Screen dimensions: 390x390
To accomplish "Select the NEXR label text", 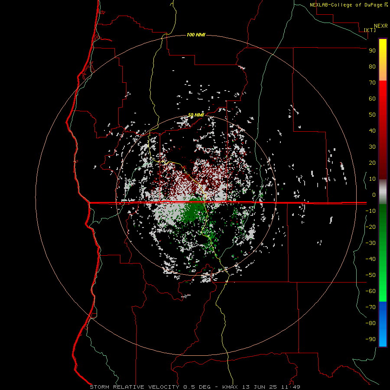I will pos(381,26).
